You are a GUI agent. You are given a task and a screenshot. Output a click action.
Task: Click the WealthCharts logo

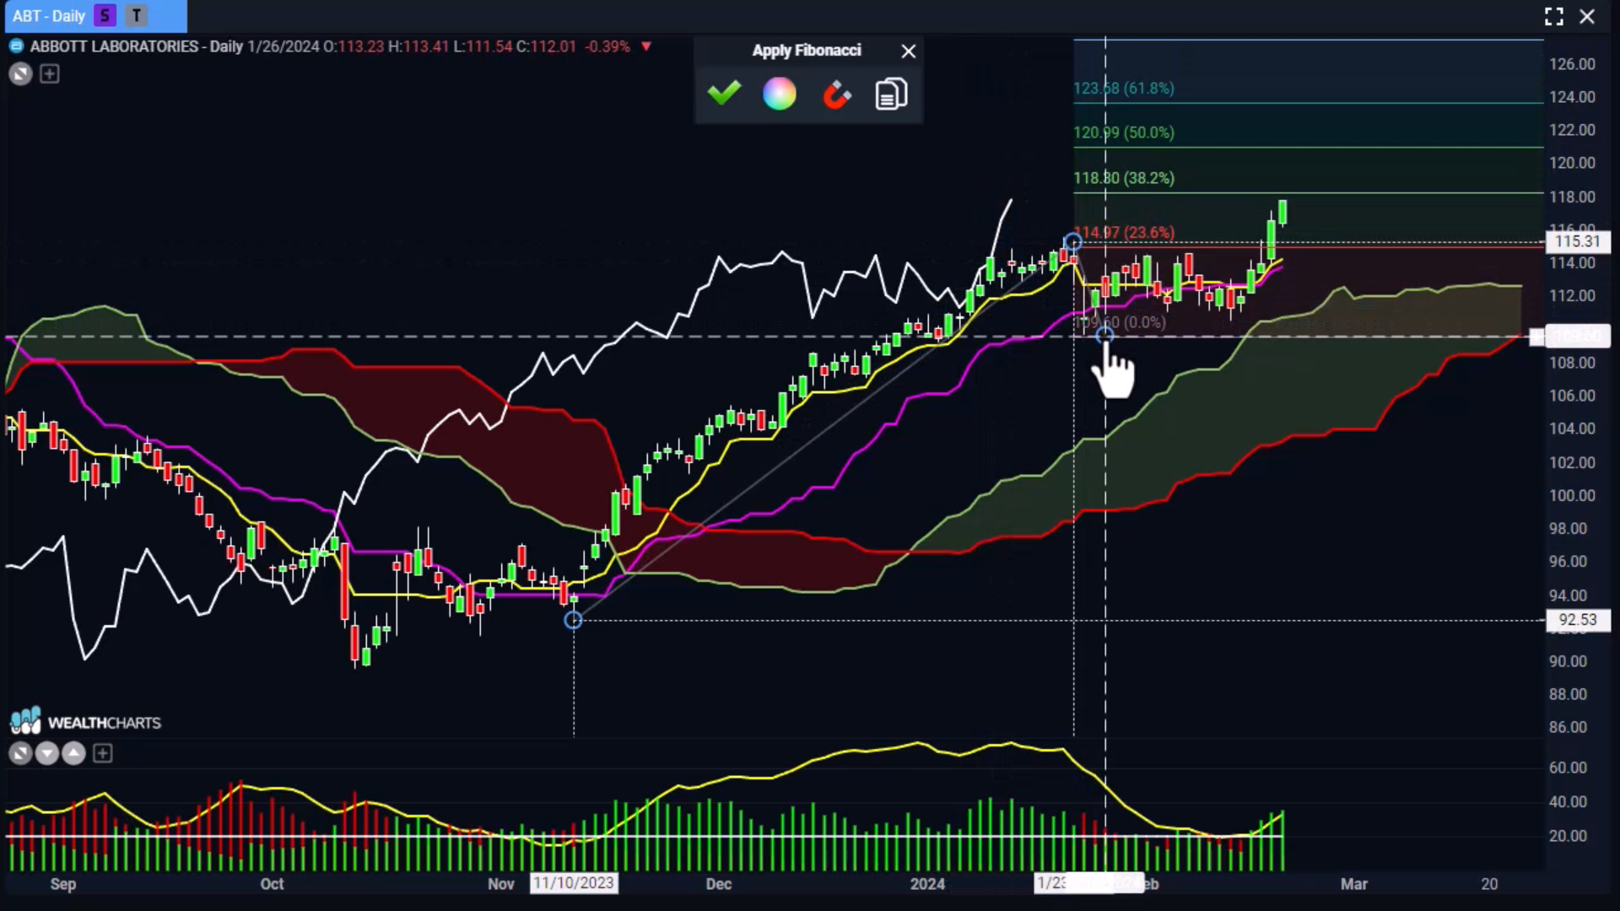pyautogui.click(x=84, y=722)
